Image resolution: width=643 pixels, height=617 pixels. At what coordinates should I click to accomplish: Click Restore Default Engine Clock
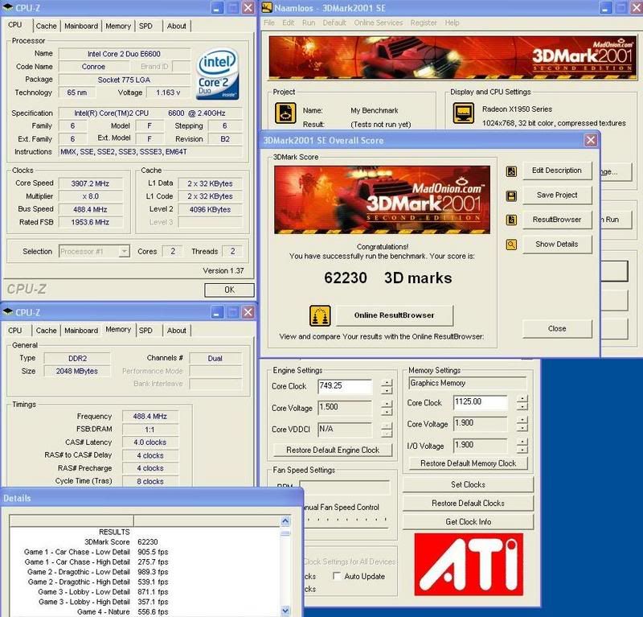tap(333, 450)
